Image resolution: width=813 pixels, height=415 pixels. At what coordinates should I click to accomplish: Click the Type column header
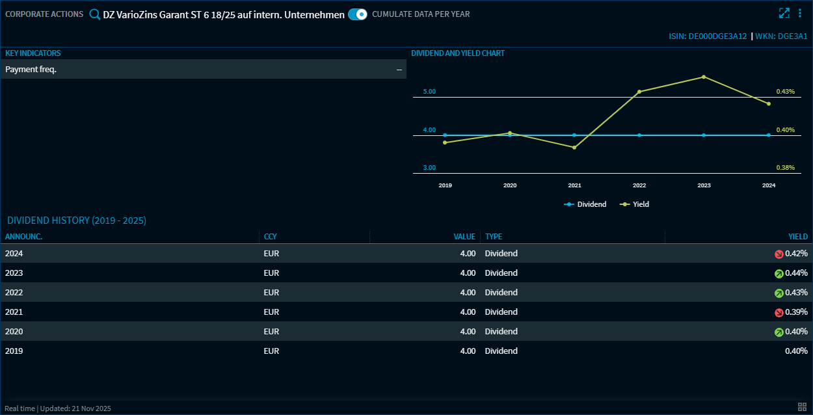click(x=494, y=237)
